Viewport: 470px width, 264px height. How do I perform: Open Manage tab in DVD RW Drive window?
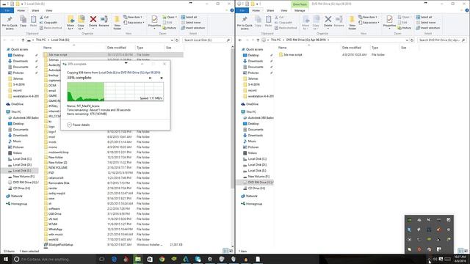click(x=300, y=10)
